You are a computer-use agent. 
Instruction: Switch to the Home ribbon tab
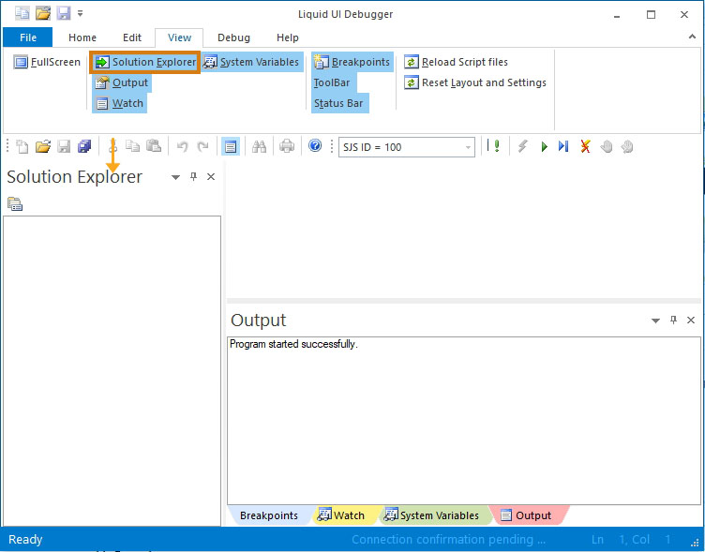click(x=82, y=37)
